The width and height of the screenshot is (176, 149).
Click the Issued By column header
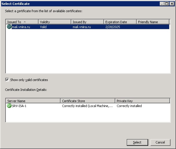[87, 22]
